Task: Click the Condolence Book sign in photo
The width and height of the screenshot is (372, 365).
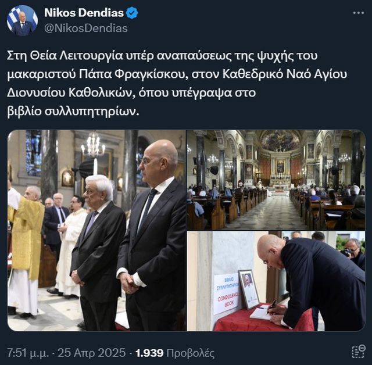Action: click(x=226, y=294)
